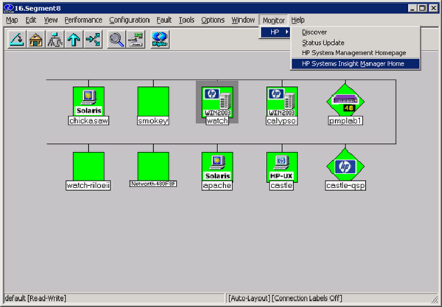Open the Map menu

click(12, 20)
